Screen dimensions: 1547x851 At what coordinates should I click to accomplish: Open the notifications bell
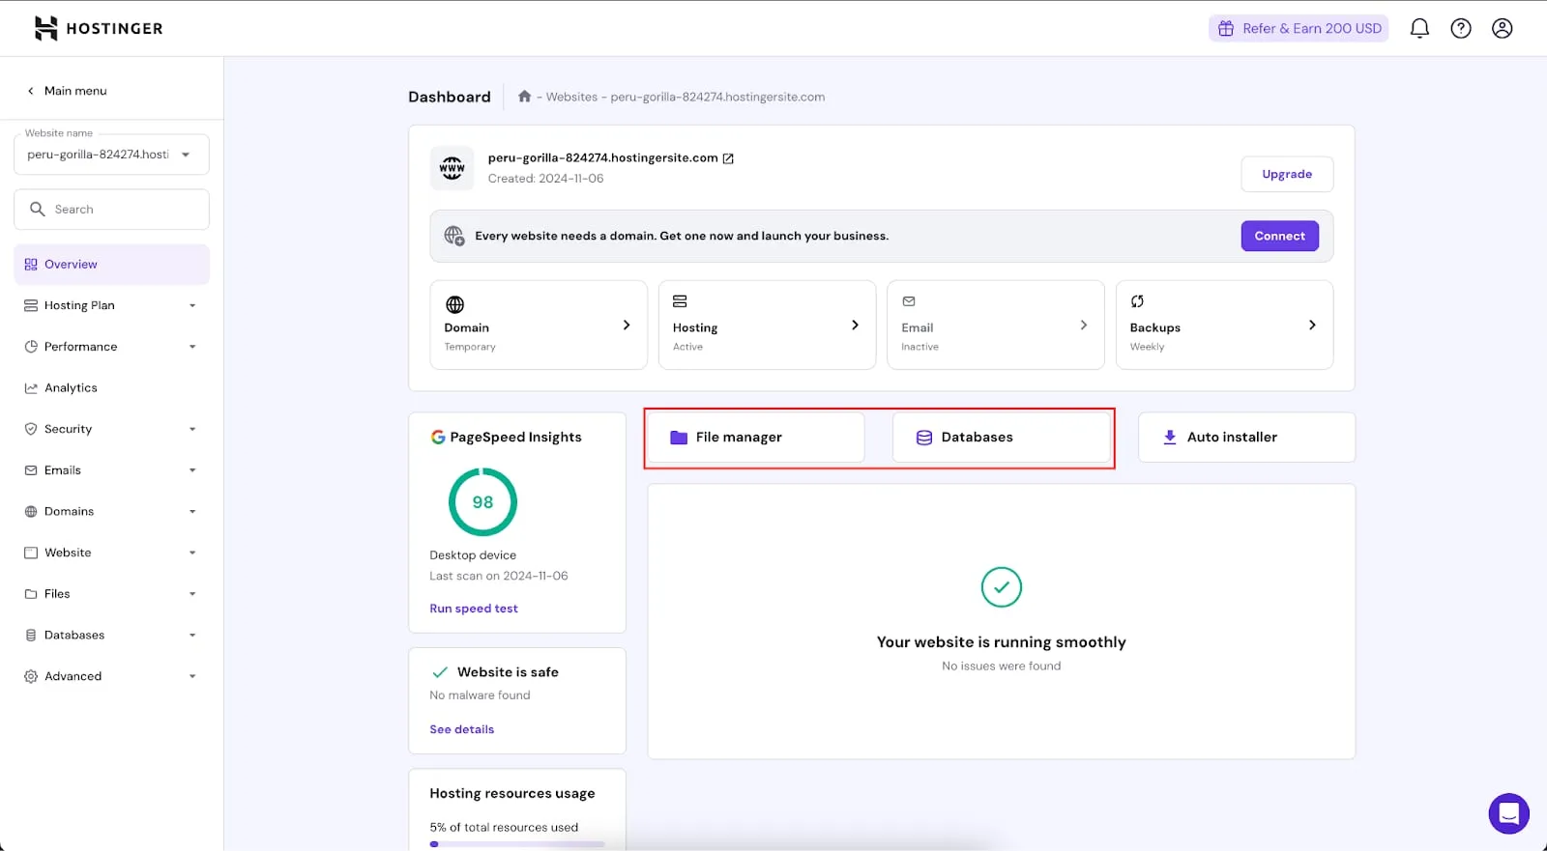click(x=1419, y=28)
